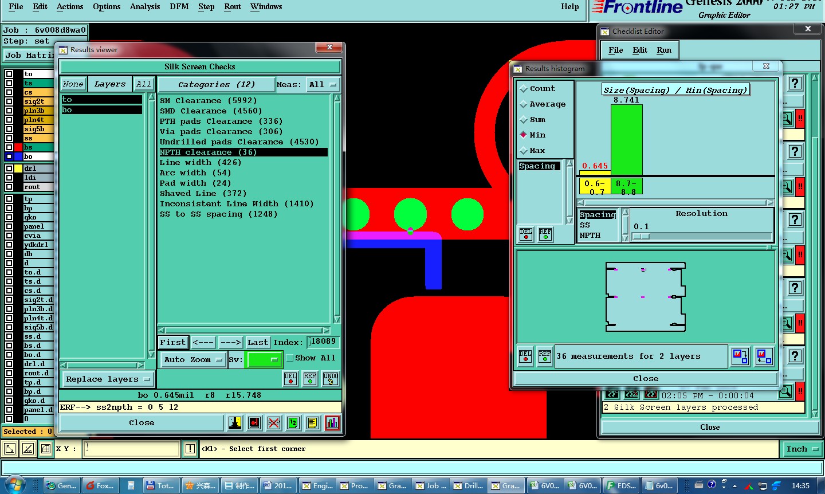Viewport: 825px width, 494px height.
Task: Click the histogram bar chart icon
Action: (332, 423)
